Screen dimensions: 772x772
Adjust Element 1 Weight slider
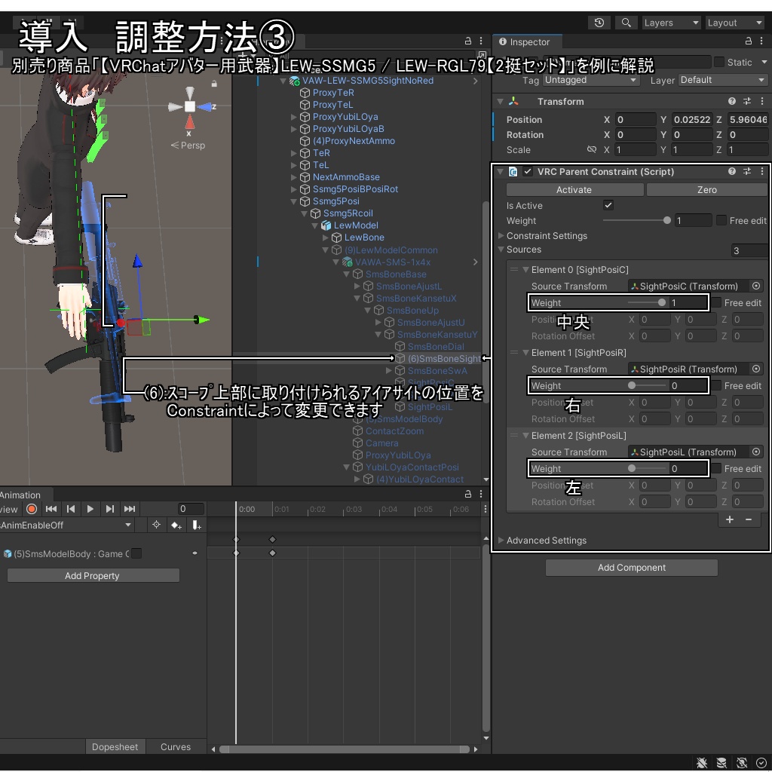646,385
